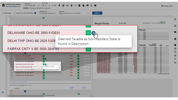Screen dimensions: 178x100
Task: Click DELETE button in Bond Premium section
Action: (x=17, y=91)
